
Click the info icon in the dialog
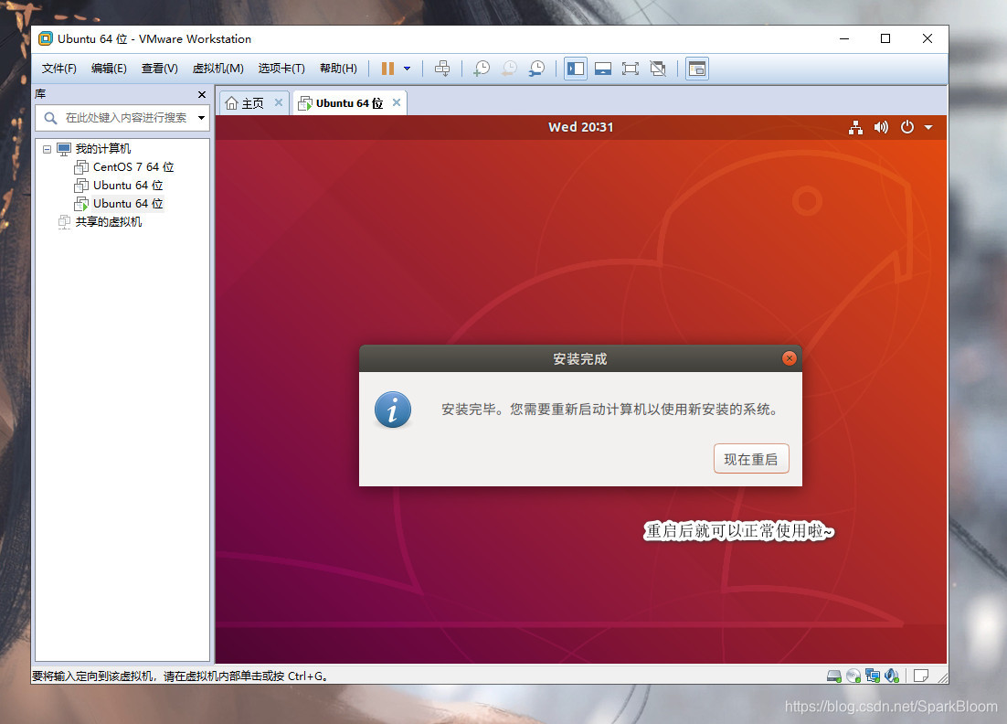(x=392, y=410)
